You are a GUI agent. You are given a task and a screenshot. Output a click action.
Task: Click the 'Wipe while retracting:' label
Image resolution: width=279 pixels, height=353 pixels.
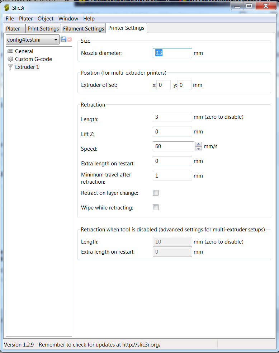pos(107,208)
